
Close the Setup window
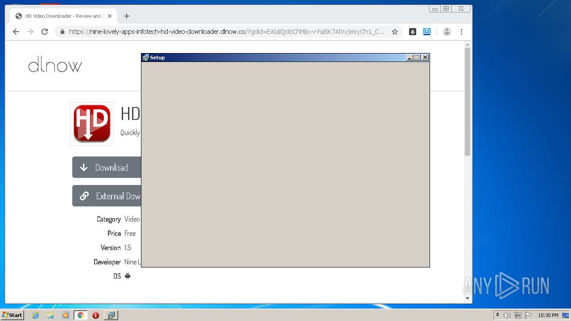[425, 58]
